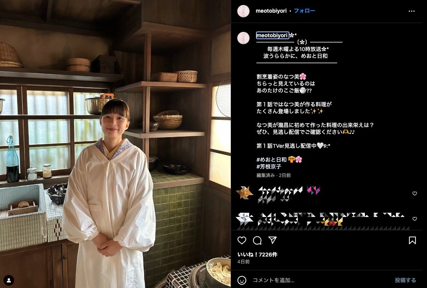This screenshot has height=288, width=427.
Task: Submit comment with 投稿する button
Action: [x=405, y=280]
